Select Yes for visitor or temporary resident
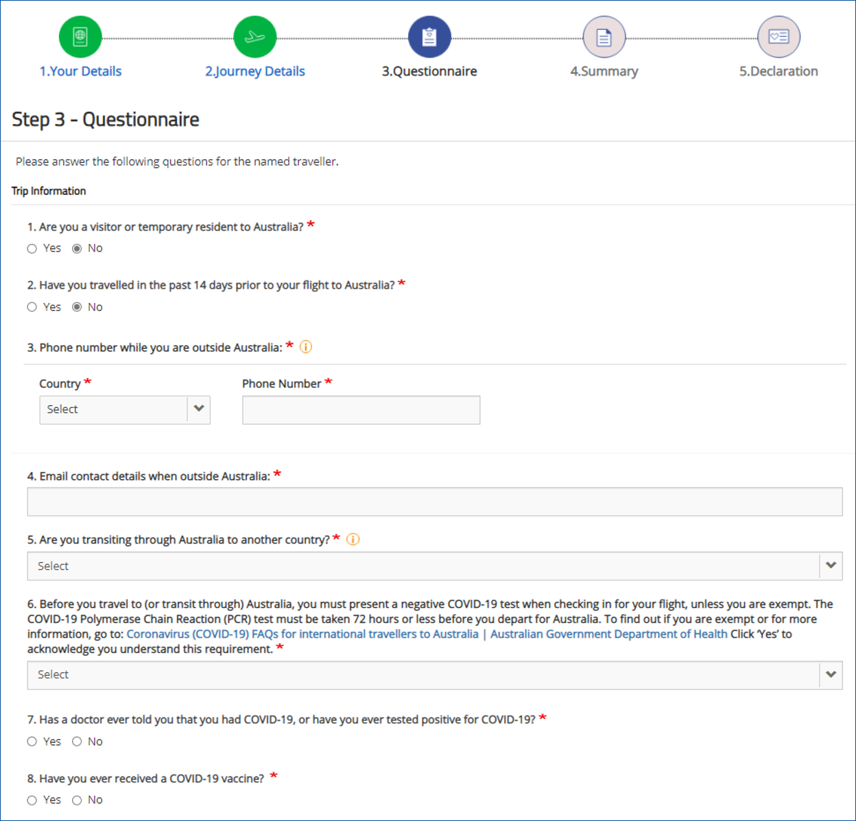 (x=32, y=249)
